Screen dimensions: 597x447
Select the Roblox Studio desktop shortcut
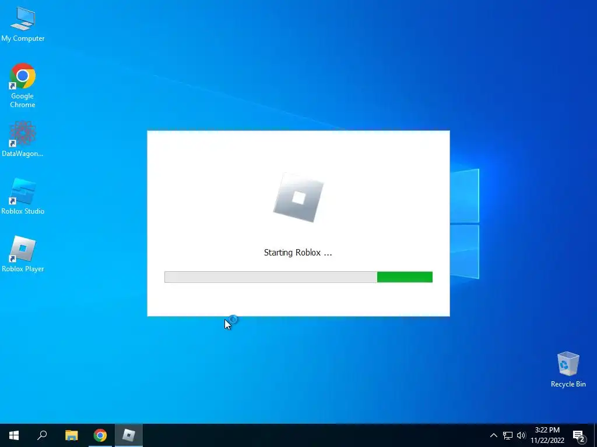tap(23, 196)
